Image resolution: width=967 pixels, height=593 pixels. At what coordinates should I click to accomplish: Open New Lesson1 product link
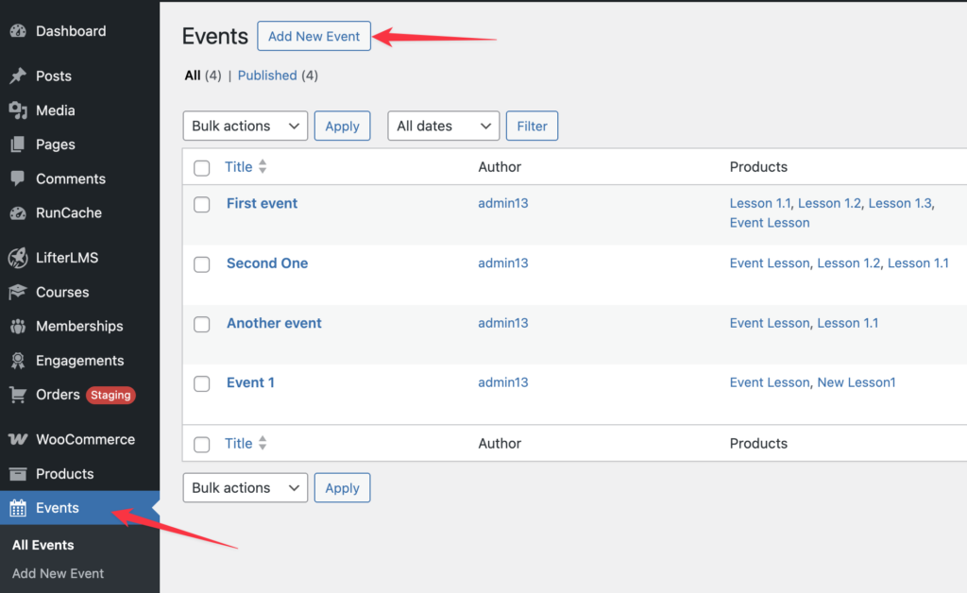856,382
